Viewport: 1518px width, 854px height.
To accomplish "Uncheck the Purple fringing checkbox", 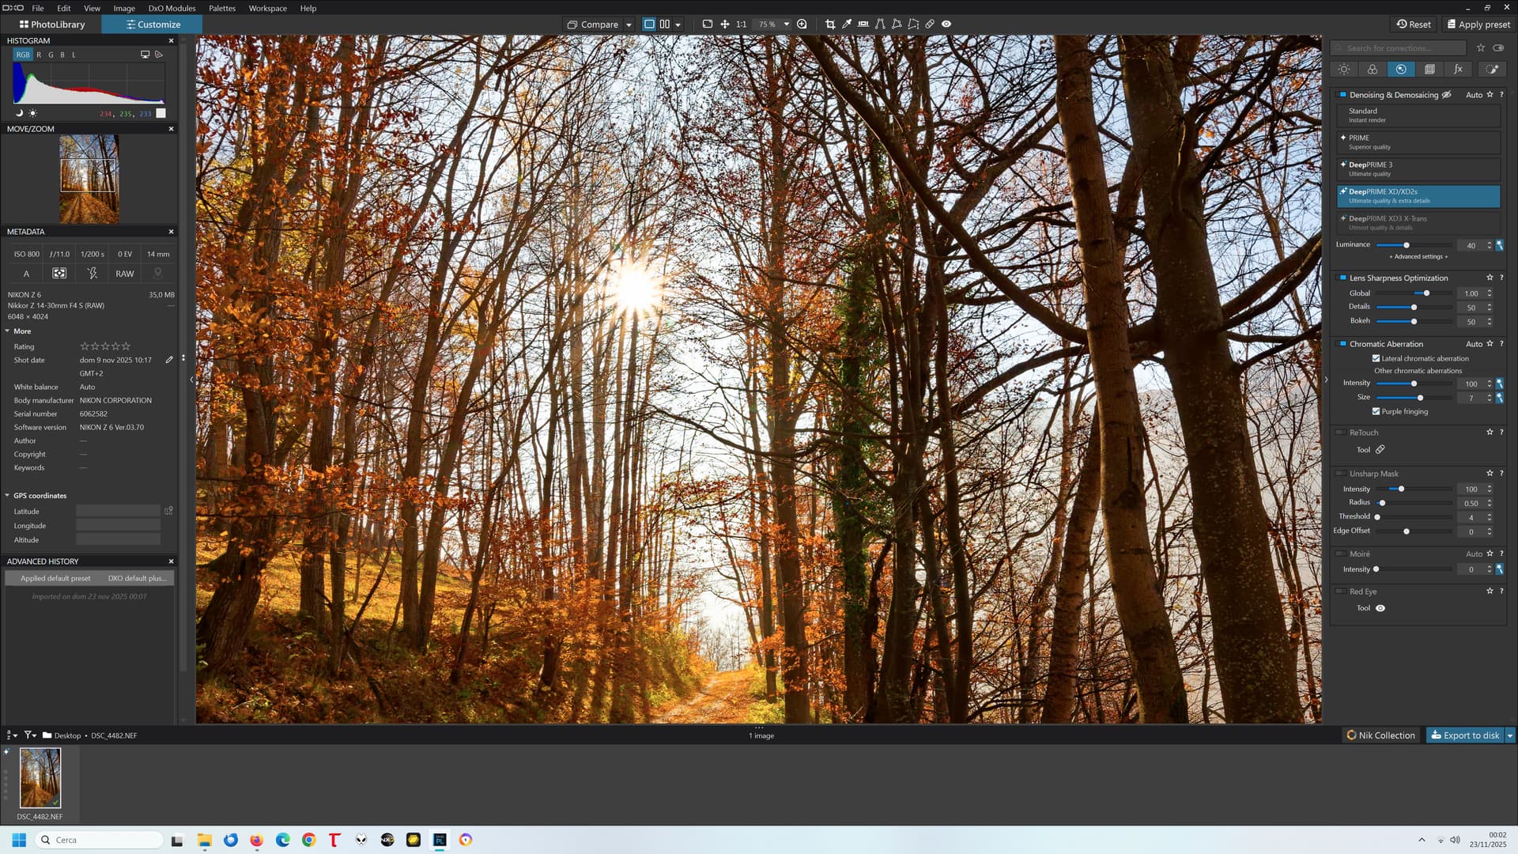I will pos(1376,412).
